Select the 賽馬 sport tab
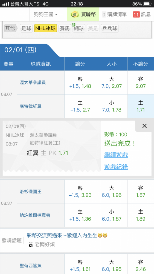 click(x=65, y=28)
